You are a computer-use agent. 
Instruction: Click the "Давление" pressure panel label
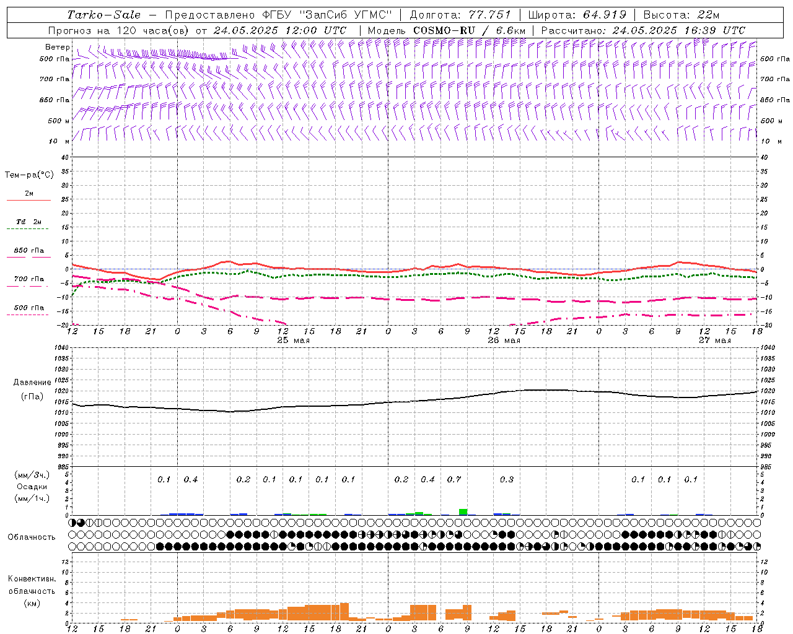[32, 383]
